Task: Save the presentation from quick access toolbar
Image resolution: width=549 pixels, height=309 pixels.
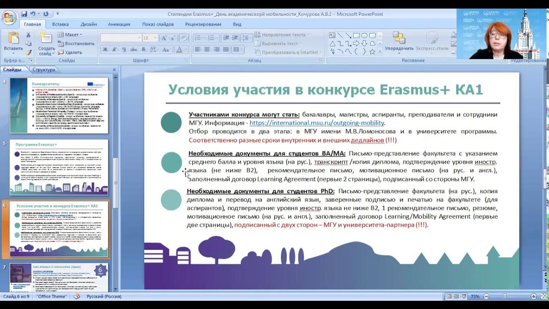Action: click(24, 14)
